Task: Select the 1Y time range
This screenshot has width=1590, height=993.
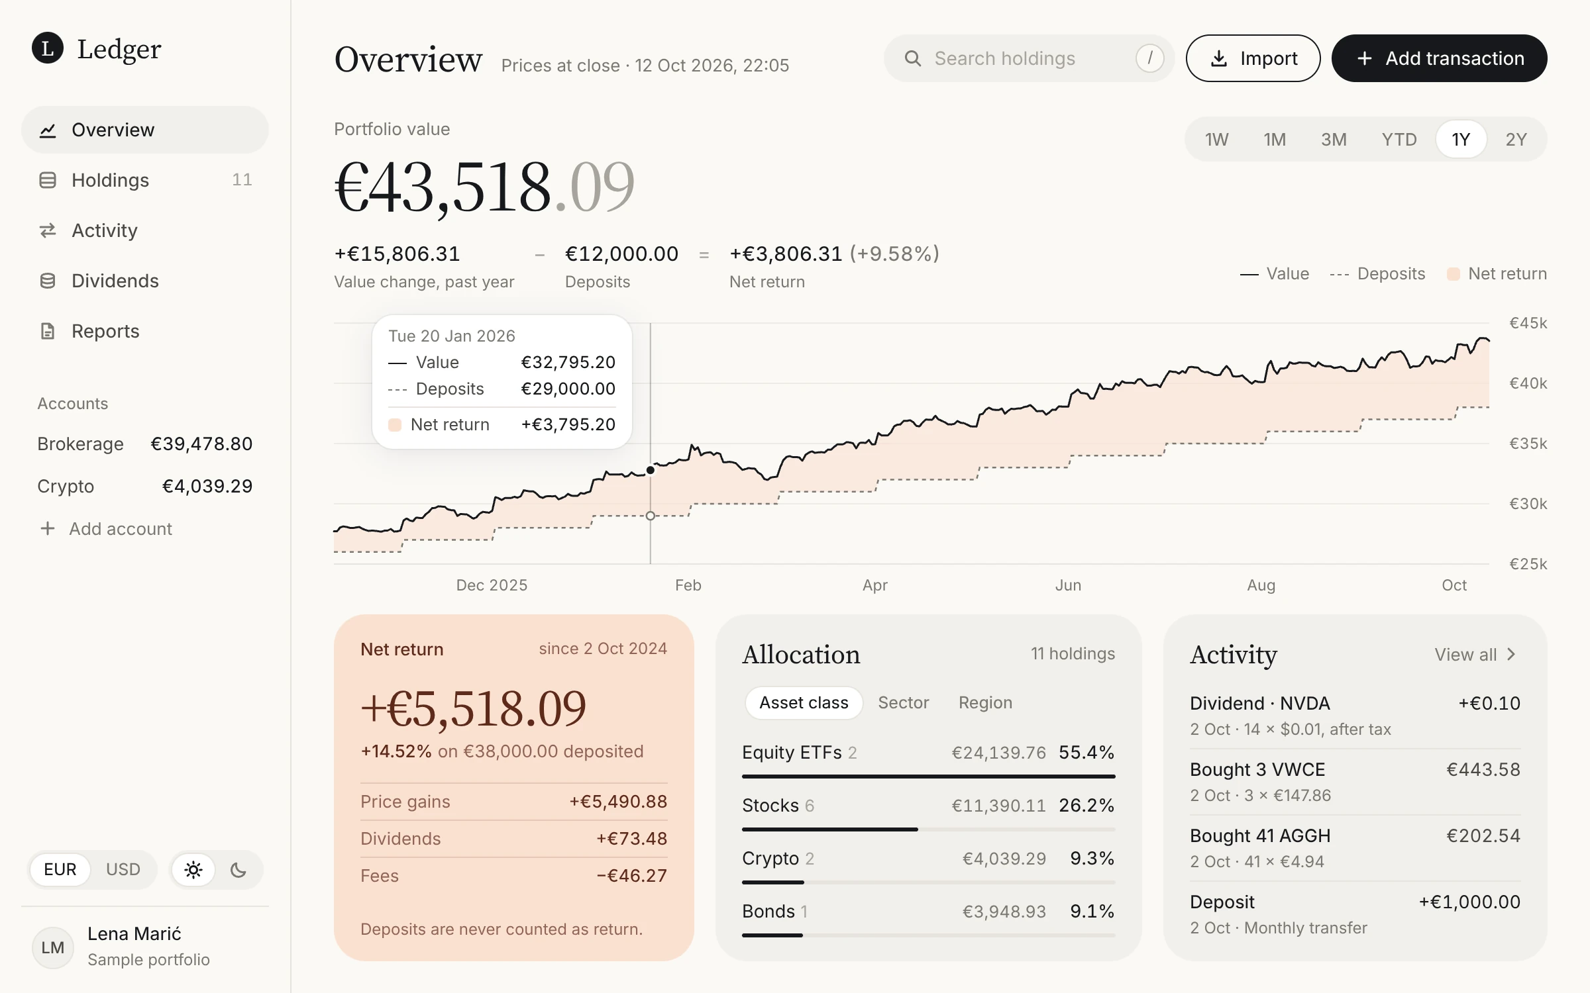Action: 1461,139
